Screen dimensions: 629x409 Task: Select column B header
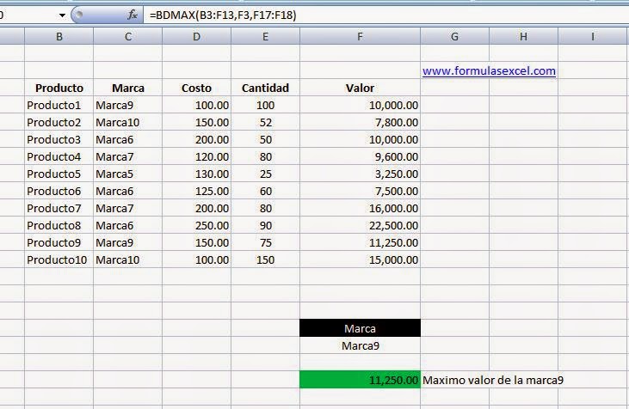(59, 36)
